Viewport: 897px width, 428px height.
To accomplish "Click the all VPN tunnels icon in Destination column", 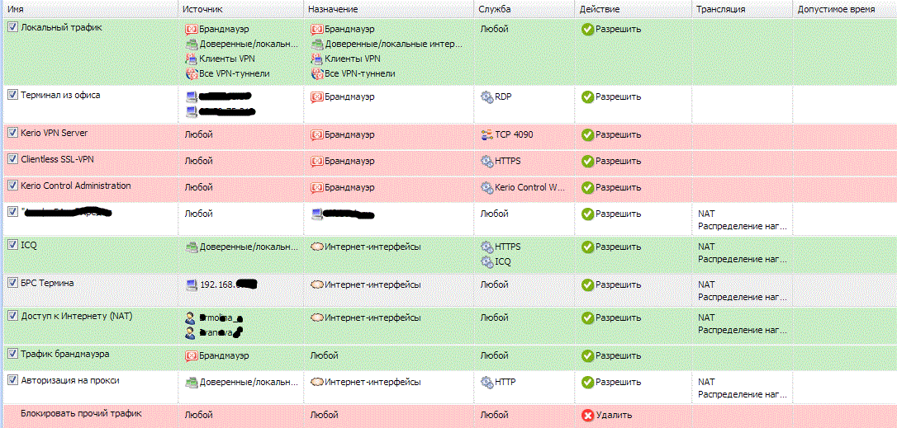I will (316, 73).
